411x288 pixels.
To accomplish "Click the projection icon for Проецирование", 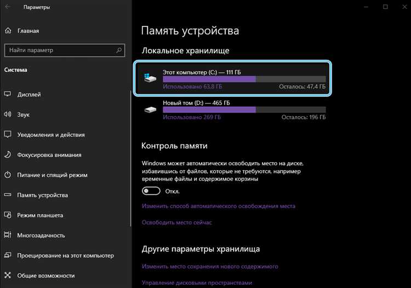I will coord(8,255).
